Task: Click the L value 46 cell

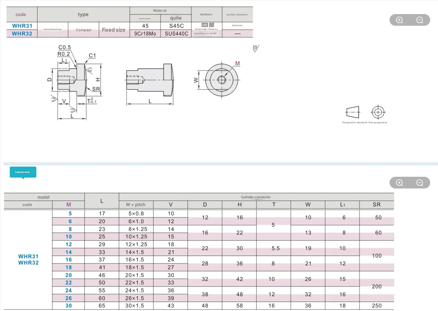Action: (x=102, y=275)
